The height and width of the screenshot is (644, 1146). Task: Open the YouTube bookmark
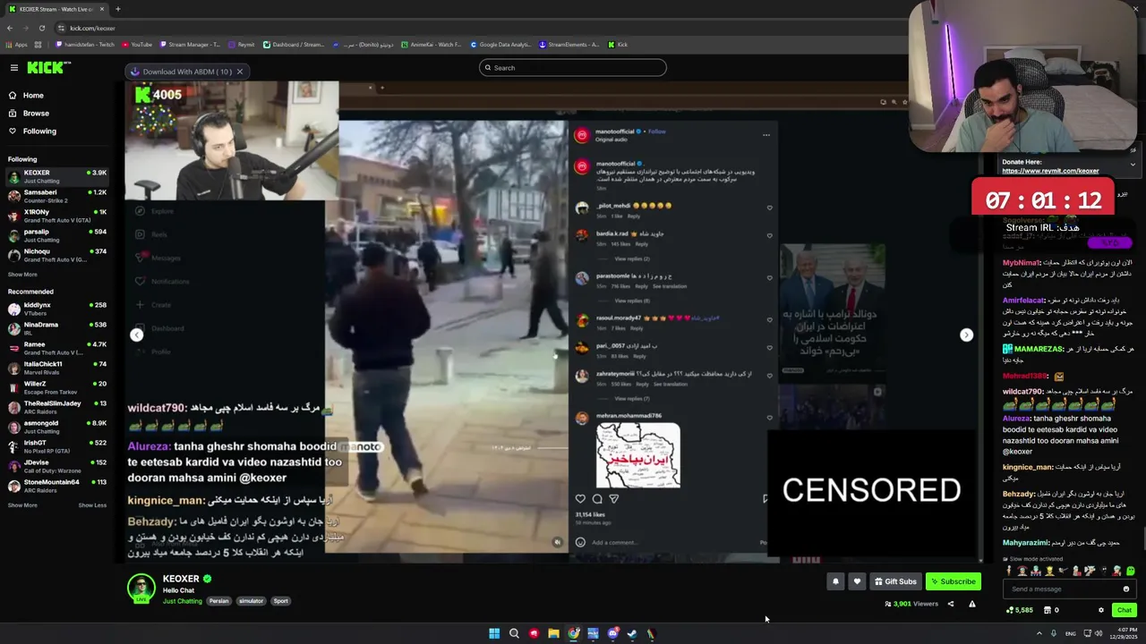pos(136,44)
